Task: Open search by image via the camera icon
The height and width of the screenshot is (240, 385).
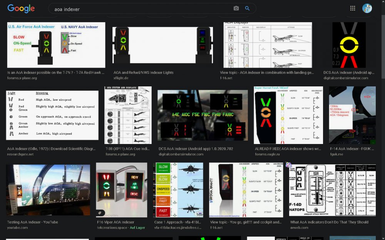Action: (x=236, y=8)
